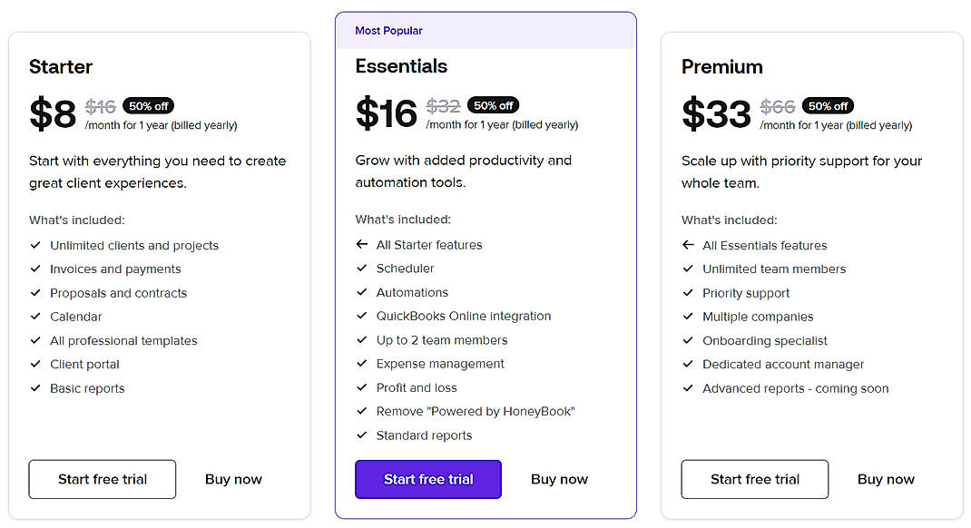Click the checkmark beside "Scheduler" in Essentials
The width and height of the screenshot is (971, 528).
360,269
